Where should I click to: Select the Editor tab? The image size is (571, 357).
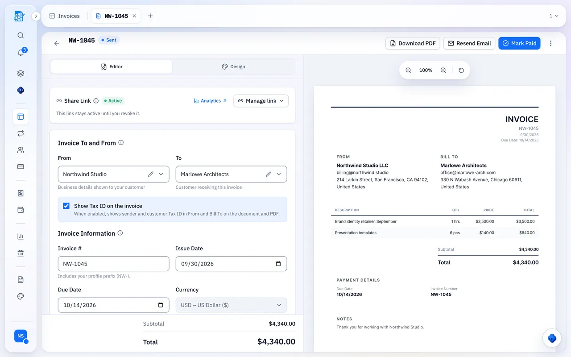[x=112, y=66]
